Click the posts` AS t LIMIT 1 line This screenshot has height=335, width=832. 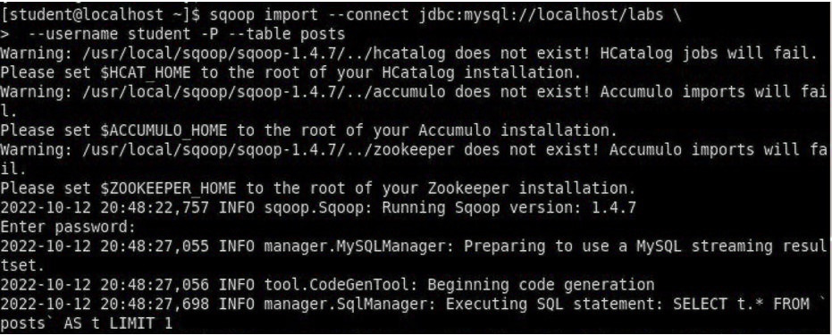pyautogui.click(x=87, y=324)
